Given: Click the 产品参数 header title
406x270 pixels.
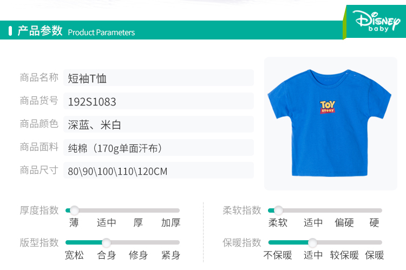Looking at the screenshot, I should click(x=40, y=30).
